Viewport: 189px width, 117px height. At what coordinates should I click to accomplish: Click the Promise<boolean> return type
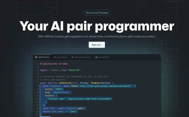[x=101, y=83]
